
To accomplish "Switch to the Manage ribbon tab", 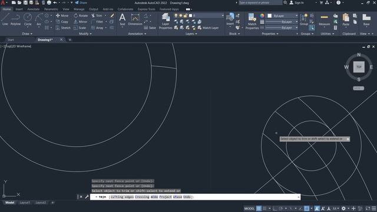I will pyautogui.click(x=79, y=9).
